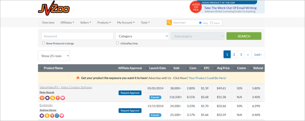Click VideoMakerFX's pink heart badge icon
Viewport: 305px width, 121px height.
point(63,98)
